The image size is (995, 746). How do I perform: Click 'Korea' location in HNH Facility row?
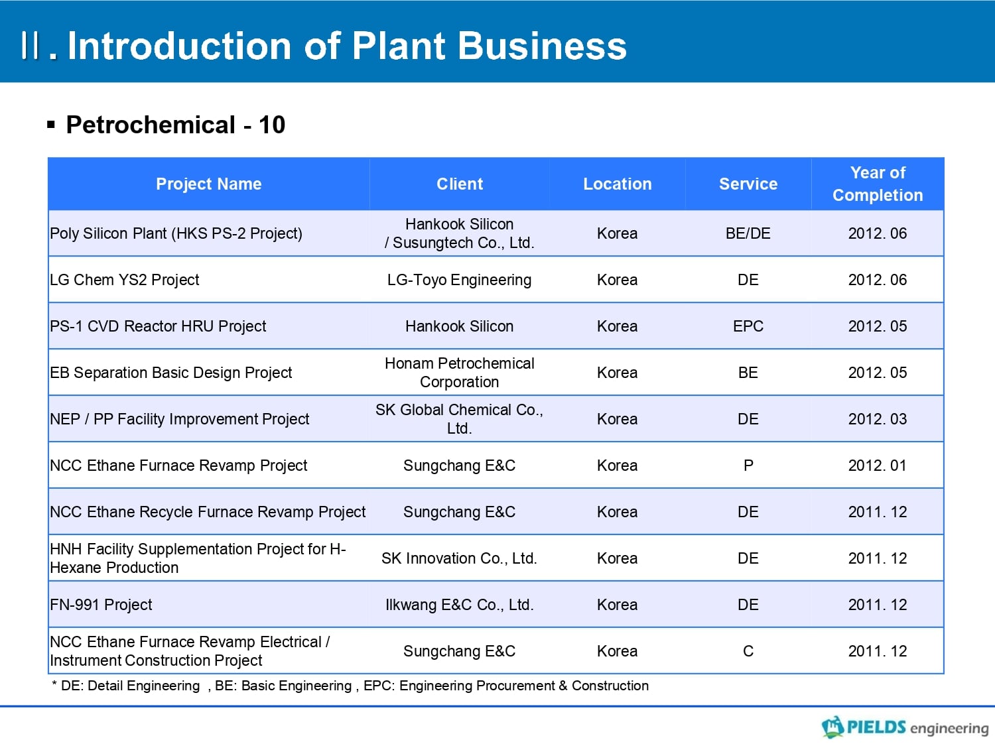click(618, 558)
